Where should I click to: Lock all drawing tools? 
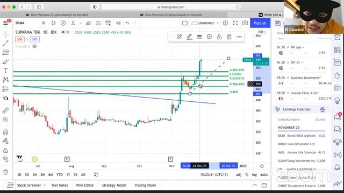pos(6,150)
